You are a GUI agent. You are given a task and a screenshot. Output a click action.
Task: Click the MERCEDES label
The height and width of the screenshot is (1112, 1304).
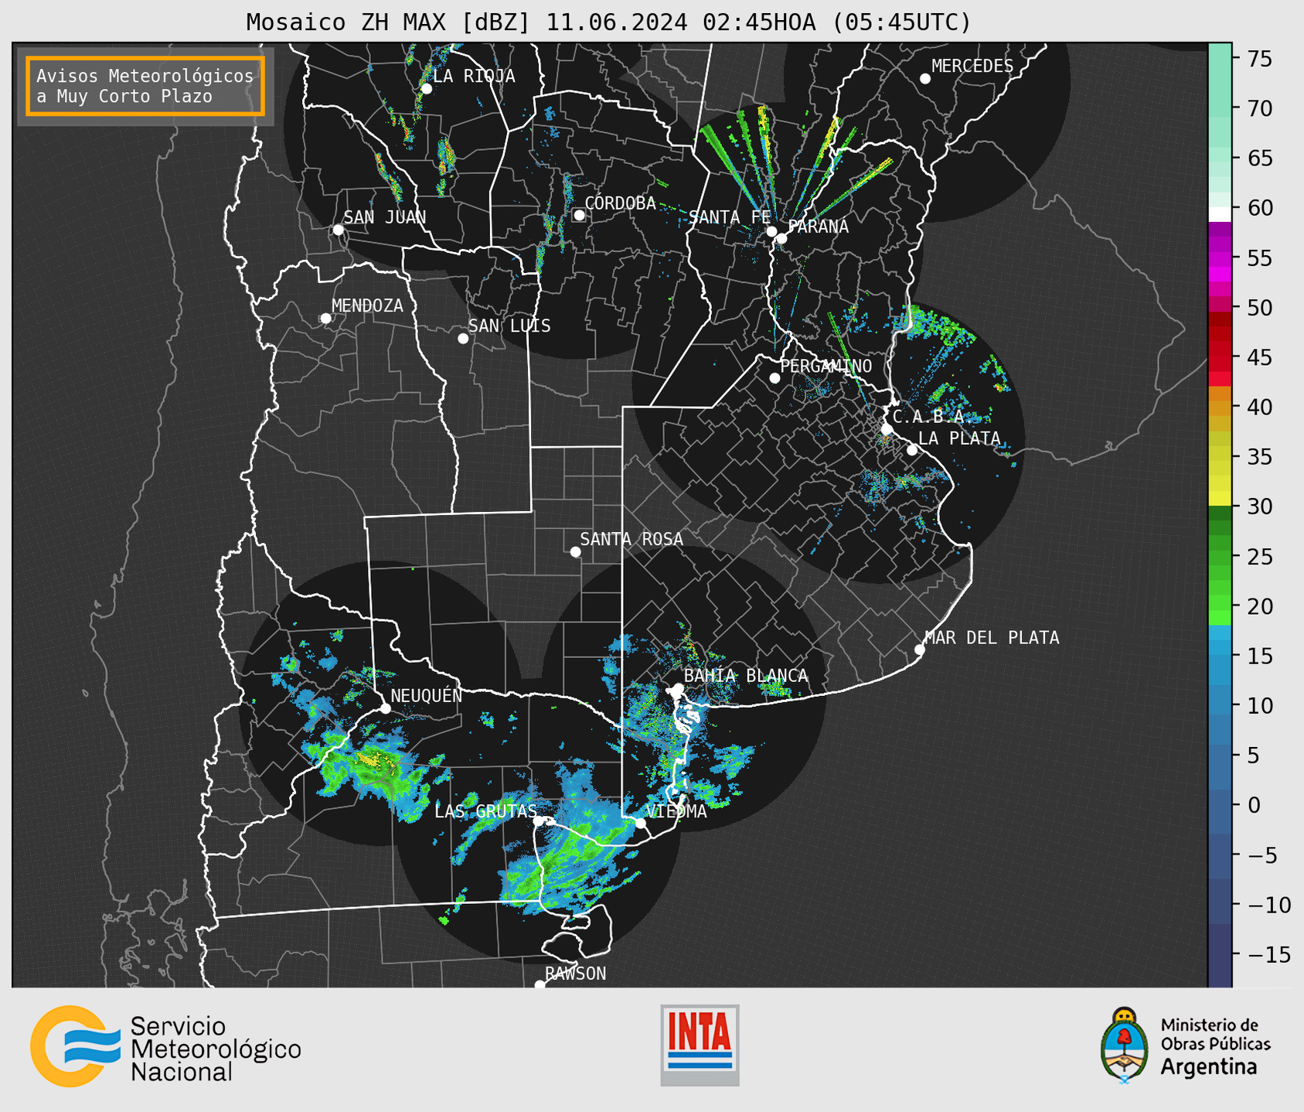972,67
